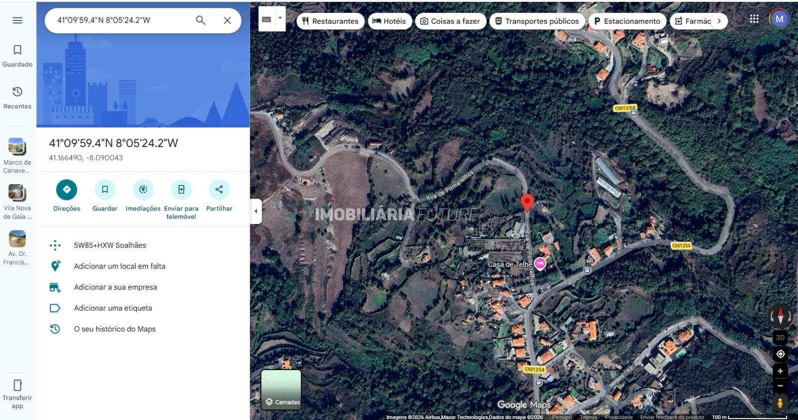The width and height of the screenshot is (798, 420).
Task: Share location with Partilhar icon
Action: coord(219,190)
